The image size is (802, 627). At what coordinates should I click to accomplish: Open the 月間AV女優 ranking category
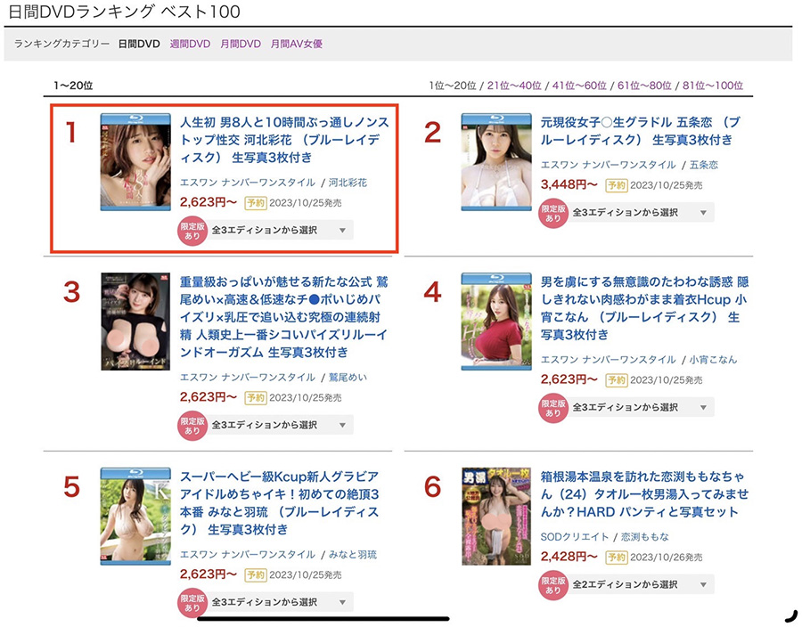(x=296, y=44)
